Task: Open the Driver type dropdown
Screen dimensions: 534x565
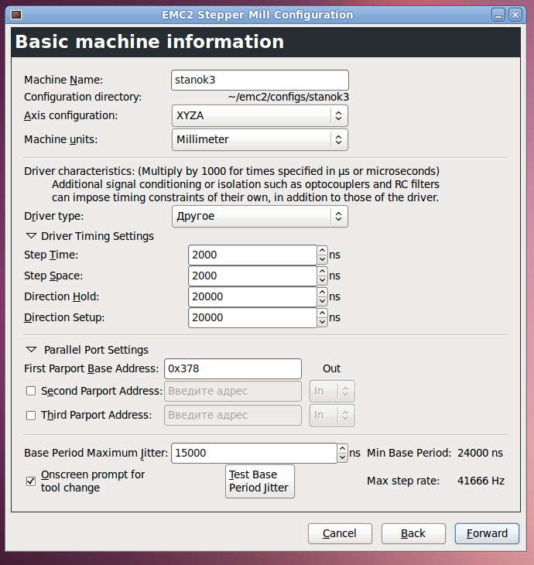Action: click(260, 216)
